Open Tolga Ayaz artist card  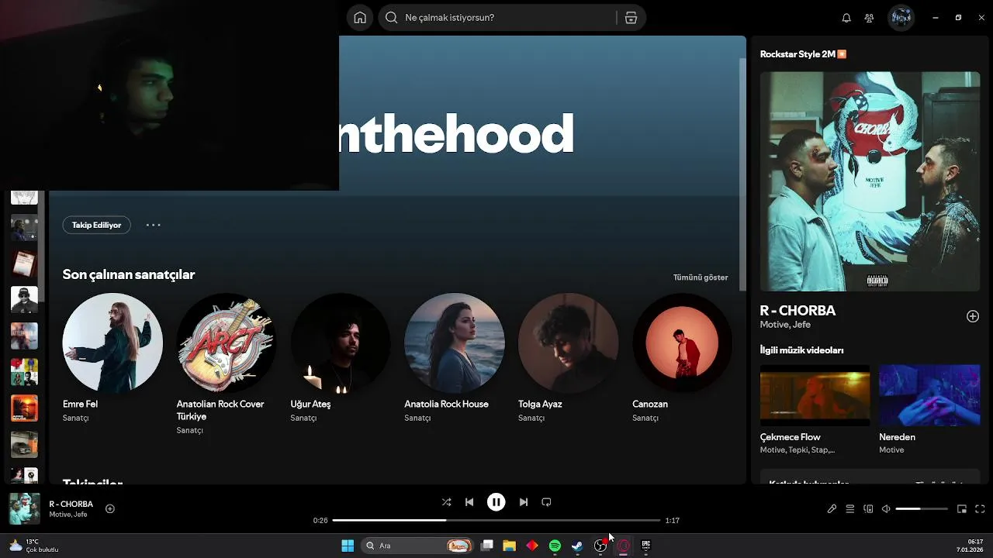(x=569, y=358)
